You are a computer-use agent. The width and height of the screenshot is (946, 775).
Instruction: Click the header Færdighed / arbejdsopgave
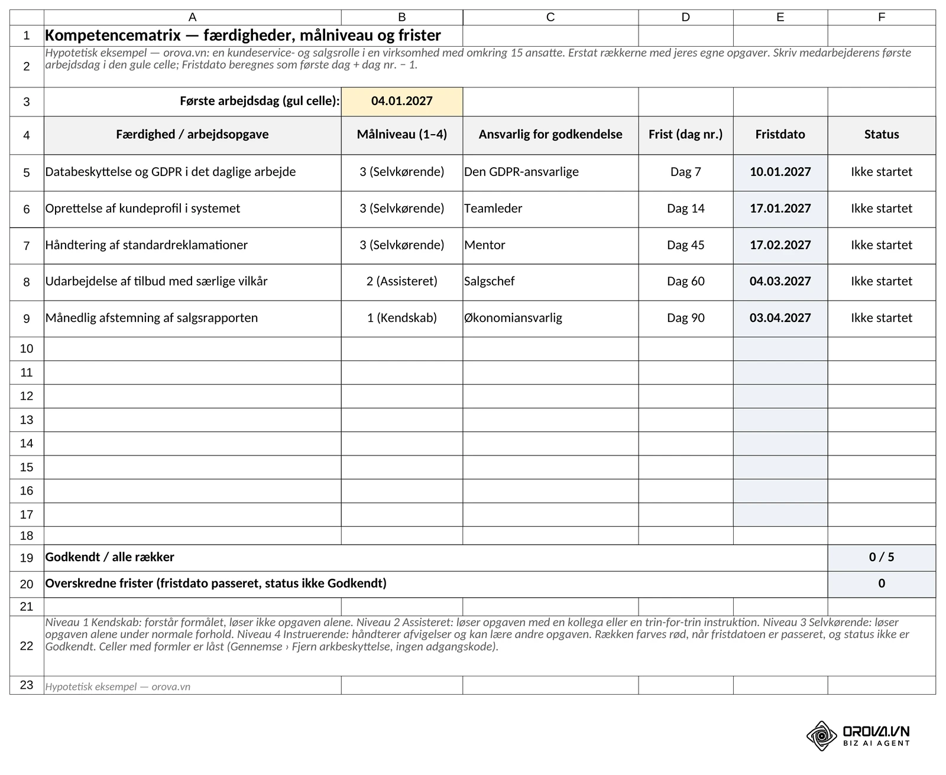[193, 135]
